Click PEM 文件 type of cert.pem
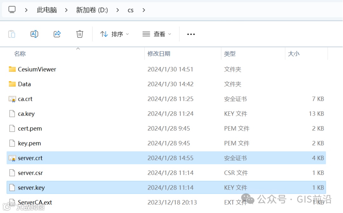Screen dimensions: 343x213 pos(237,129)
